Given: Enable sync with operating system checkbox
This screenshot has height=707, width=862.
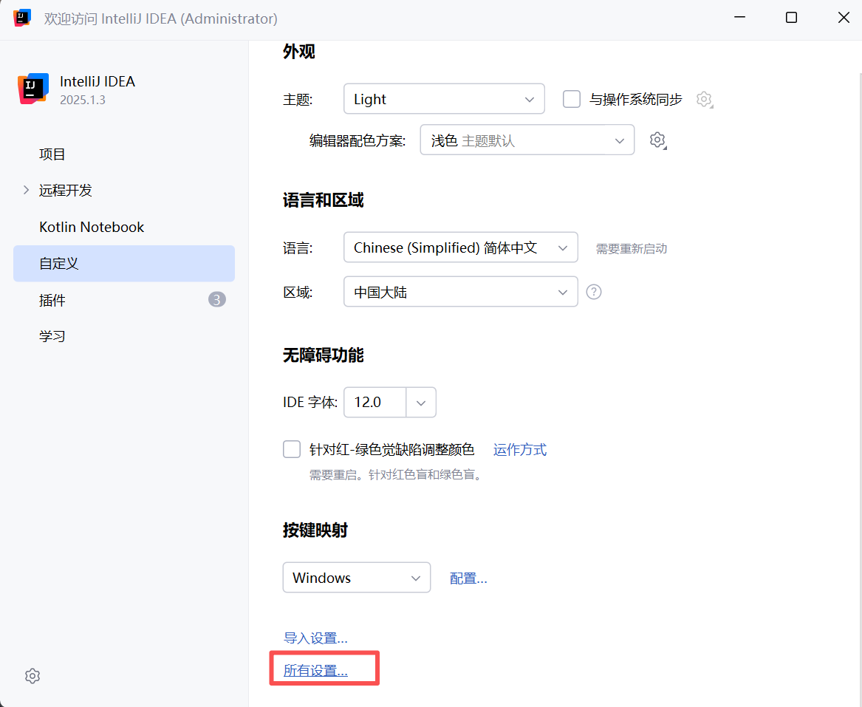Looking at the screenshot, I should [x=572, y=100].
